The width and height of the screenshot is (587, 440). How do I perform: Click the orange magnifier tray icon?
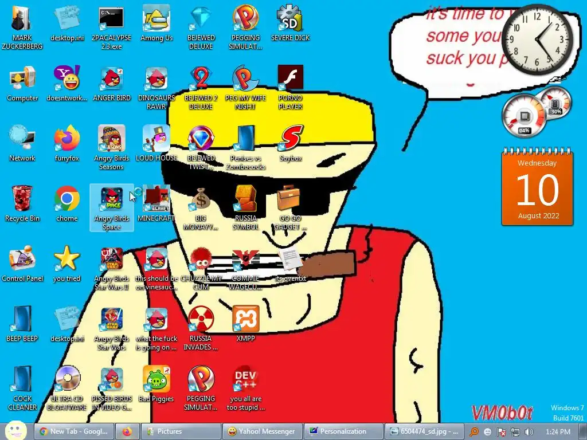pyautogui.click(x=473, y=432)
